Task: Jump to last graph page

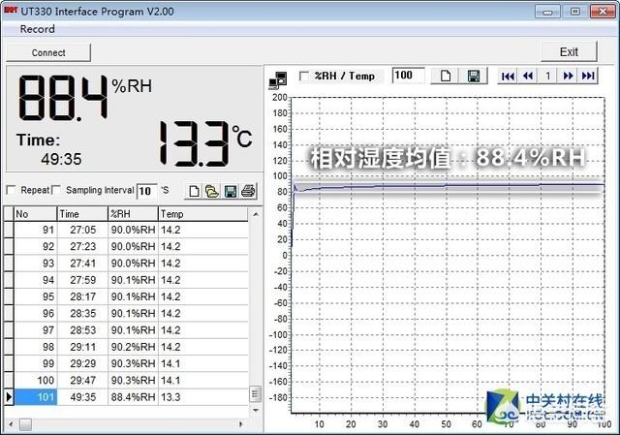Action: (x=588, y=76)
